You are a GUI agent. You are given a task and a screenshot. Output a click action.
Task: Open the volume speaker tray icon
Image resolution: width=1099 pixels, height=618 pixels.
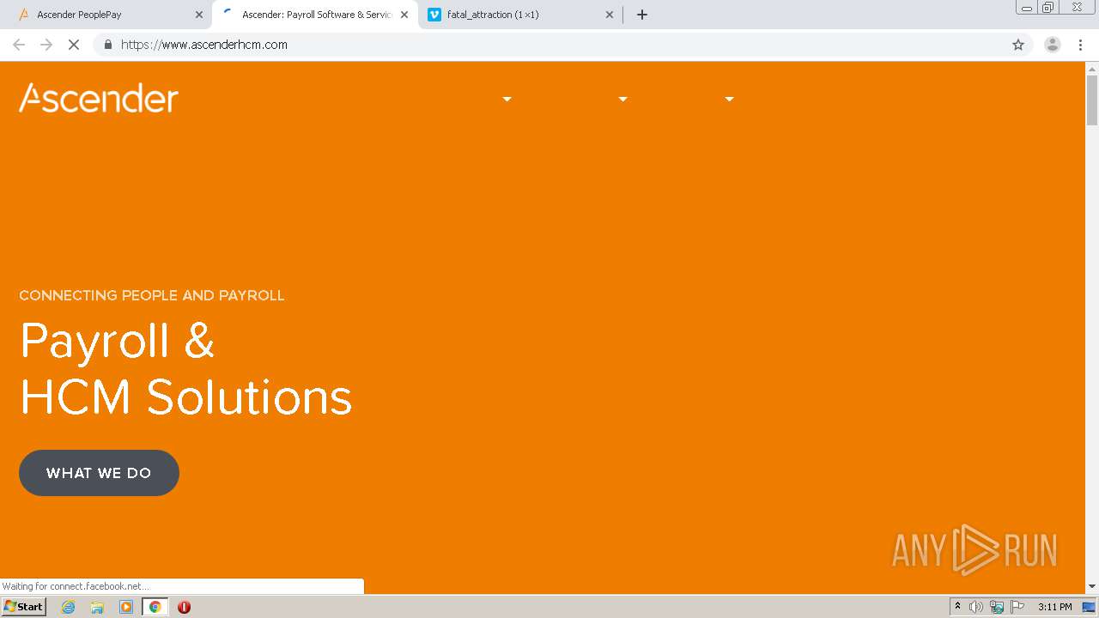coord(976,607)
